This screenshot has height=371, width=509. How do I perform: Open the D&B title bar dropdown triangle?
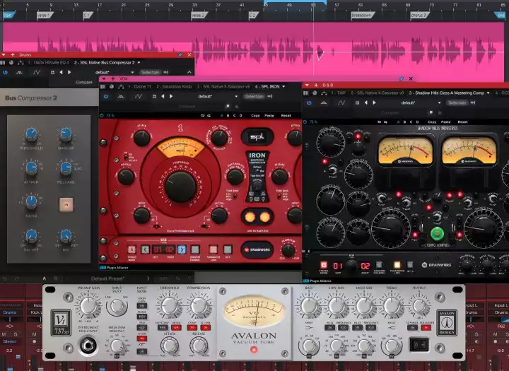[x=307, y=85]
